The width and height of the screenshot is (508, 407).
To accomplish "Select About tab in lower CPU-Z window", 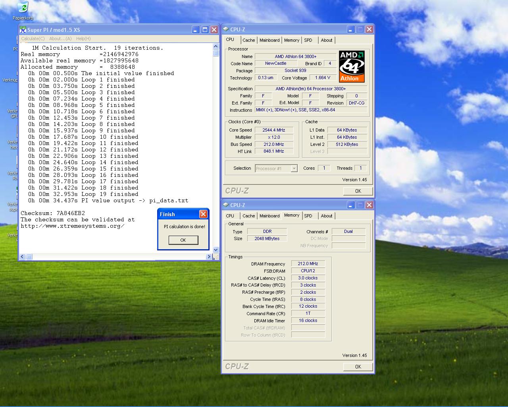I will (327, 216).
